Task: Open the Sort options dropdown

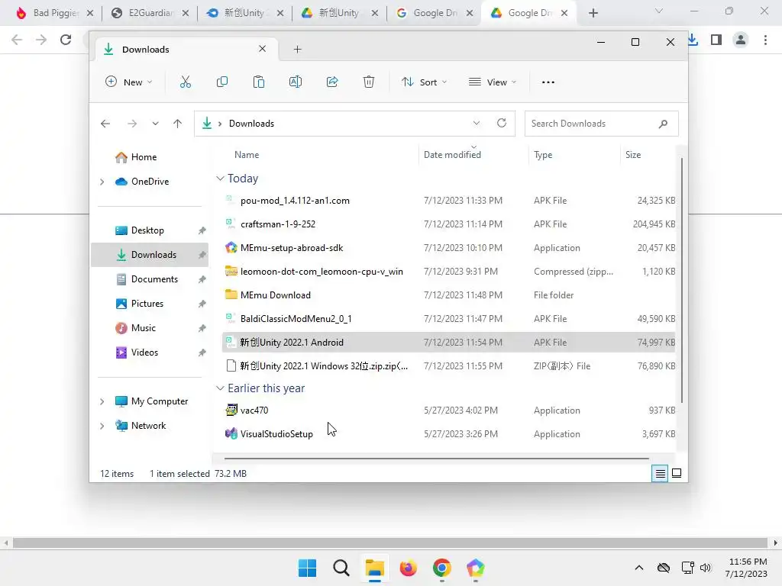Action: pyautogui.click(x=425, y=82)
